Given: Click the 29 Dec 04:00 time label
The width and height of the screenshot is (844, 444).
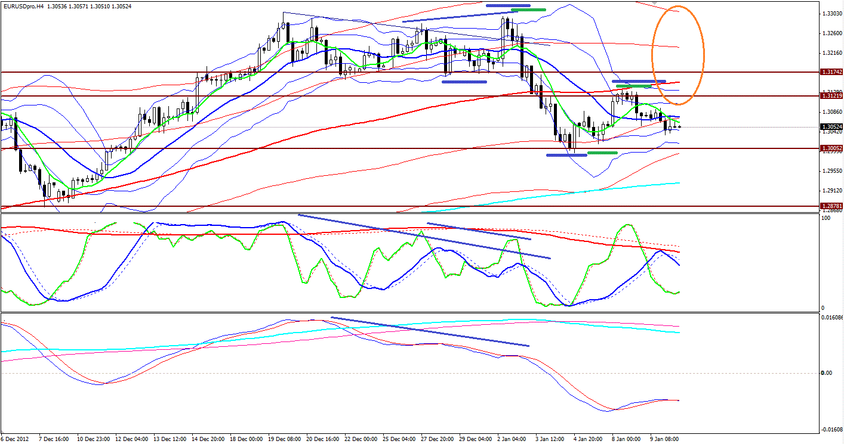Looking at the screenshot, I should tap(475, 439).
